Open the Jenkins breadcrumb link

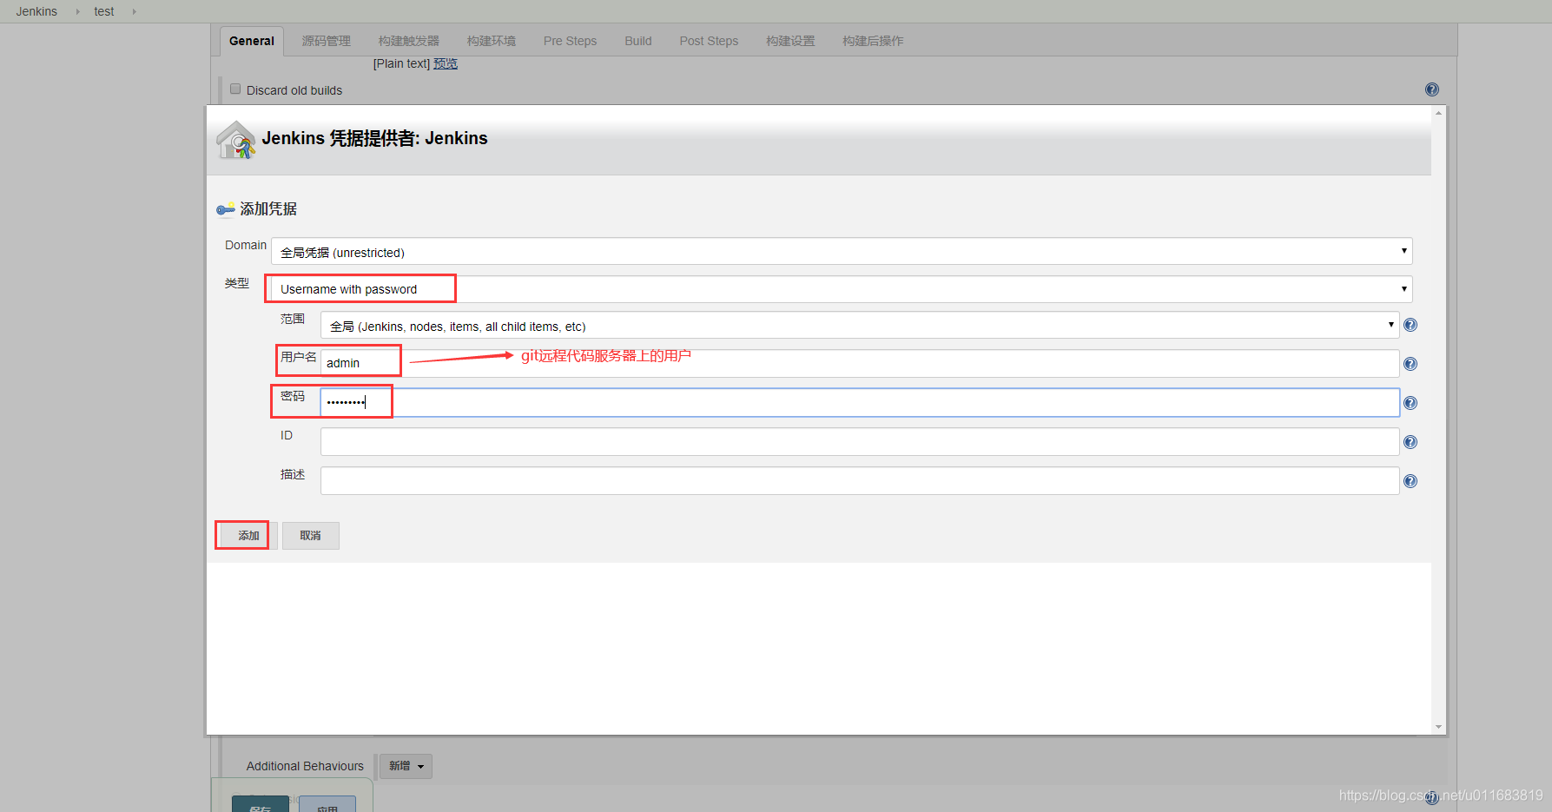pyautogui.click(x=36, y=11)
